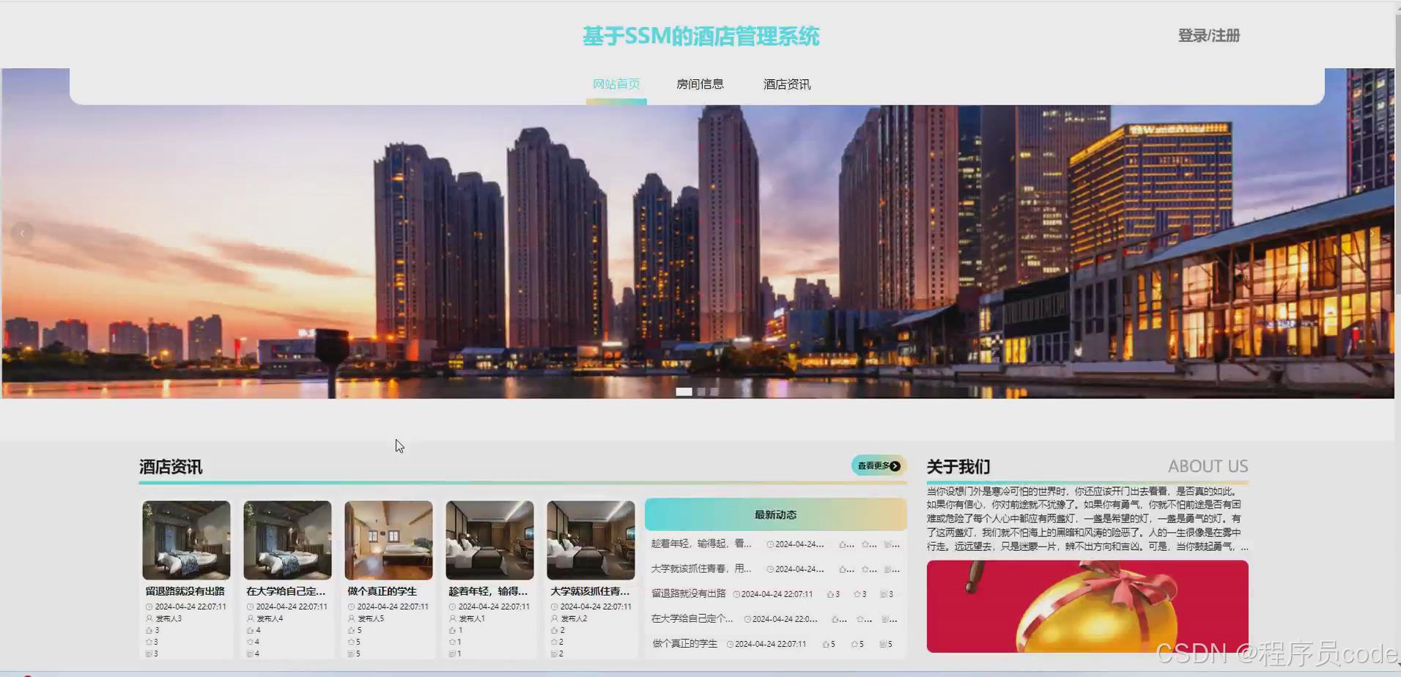
Task: Click the 登录/注册 link
Action: click(1208, 34)
